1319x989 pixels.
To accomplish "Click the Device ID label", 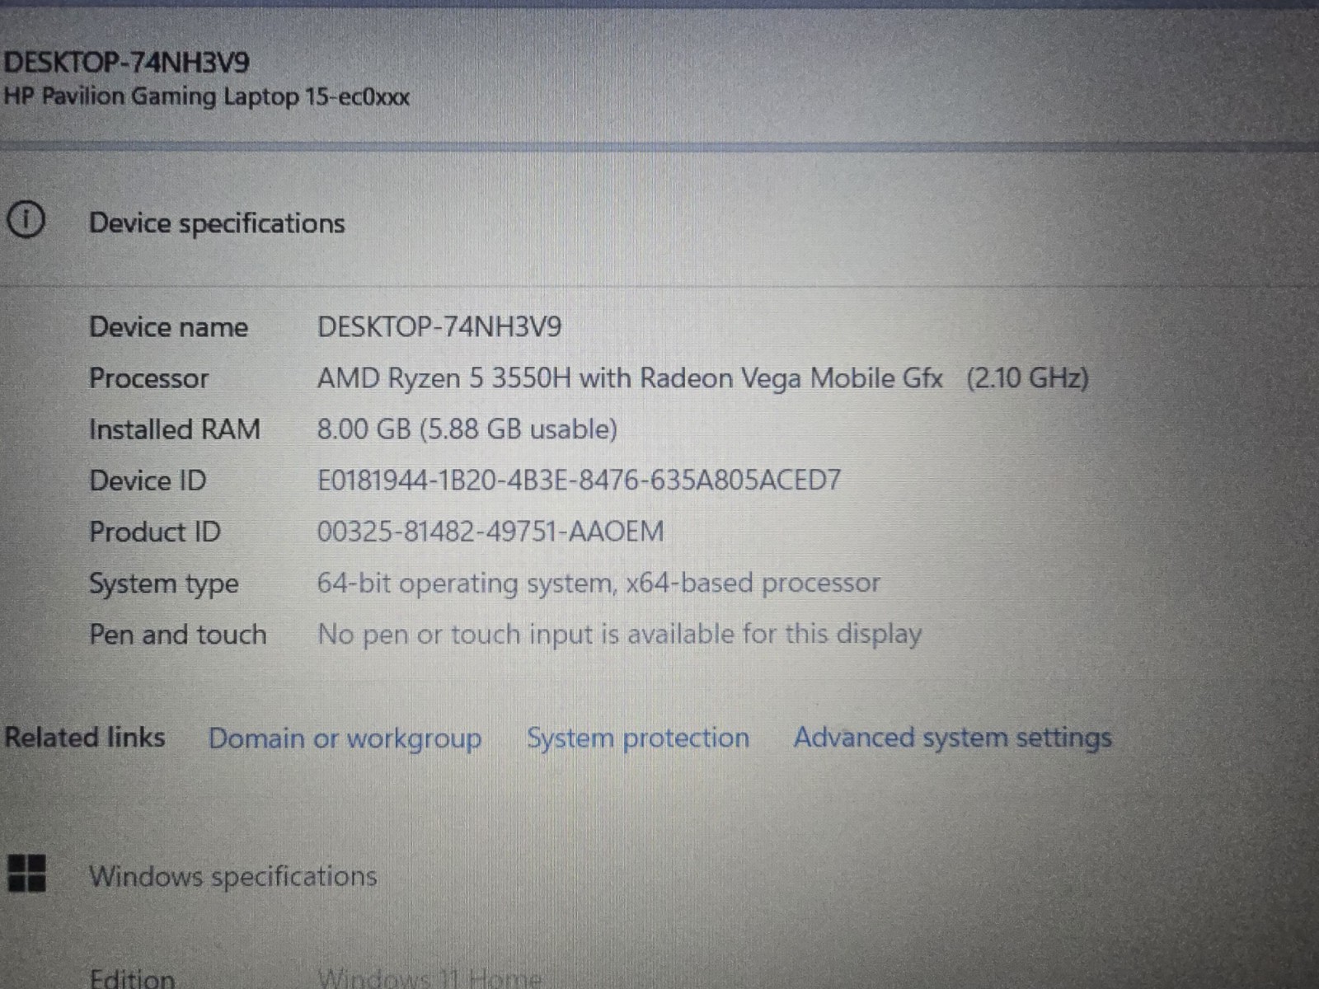I will 148,480.
